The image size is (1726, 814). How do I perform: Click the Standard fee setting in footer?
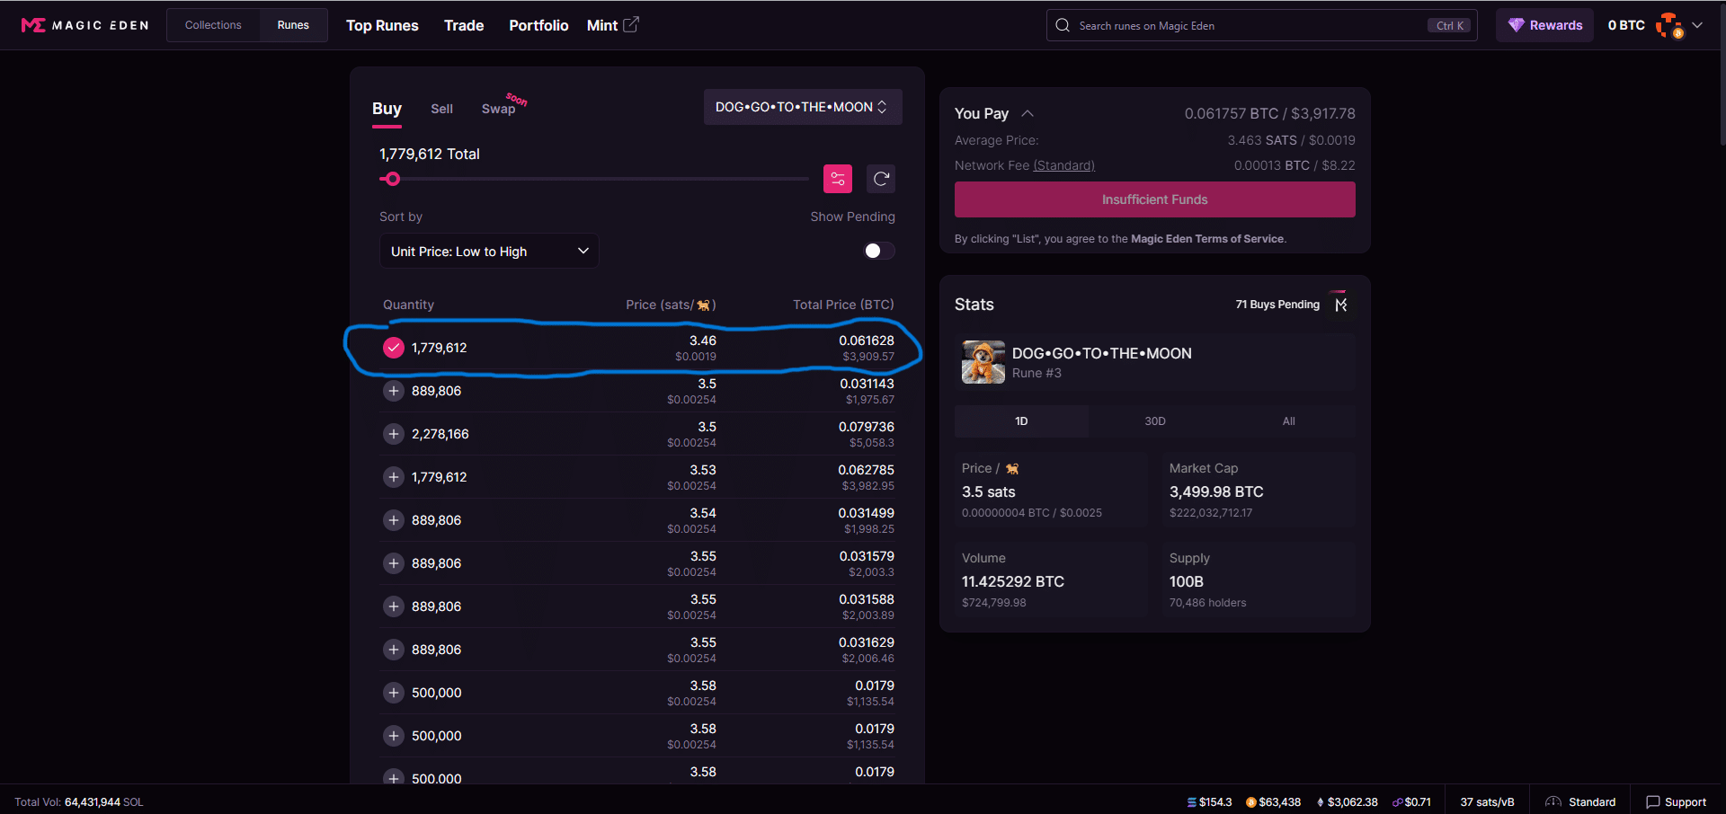click(1580, 802)
